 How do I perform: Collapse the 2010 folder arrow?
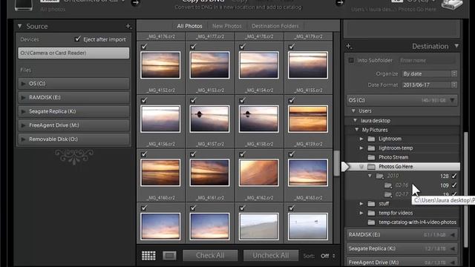370,176
